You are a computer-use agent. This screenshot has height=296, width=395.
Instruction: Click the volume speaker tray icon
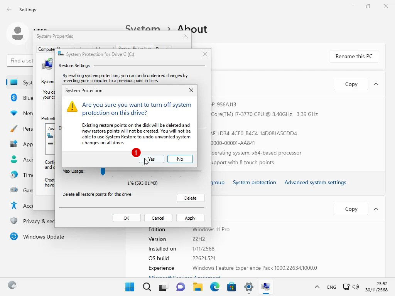356,287
